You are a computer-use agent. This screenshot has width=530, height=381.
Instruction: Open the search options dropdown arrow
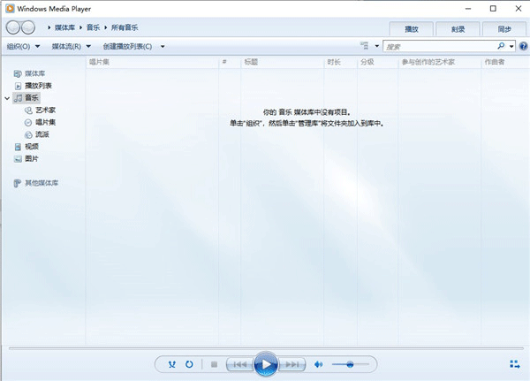(x=511, y=46)
